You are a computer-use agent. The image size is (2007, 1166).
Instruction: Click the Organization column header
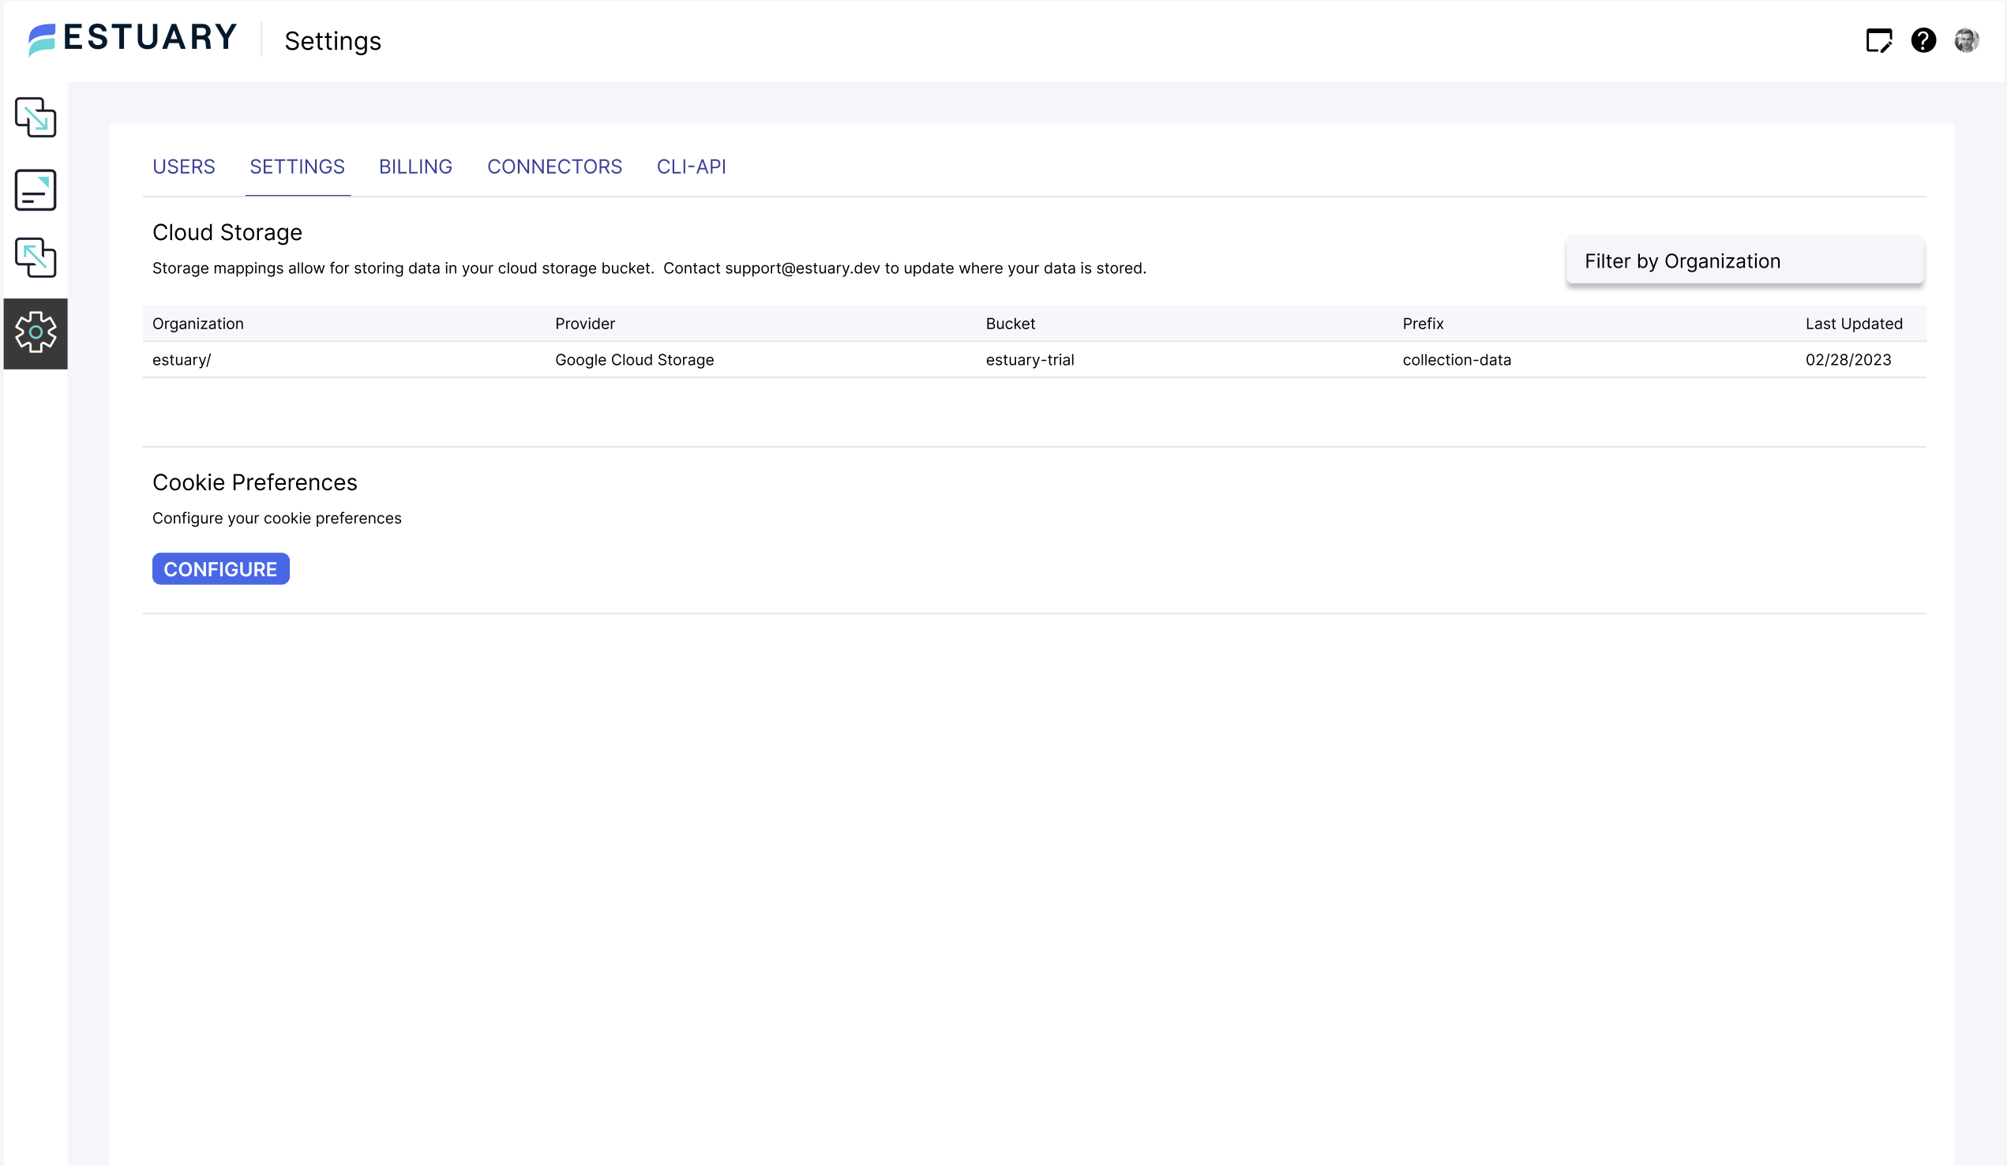point(197,324)
